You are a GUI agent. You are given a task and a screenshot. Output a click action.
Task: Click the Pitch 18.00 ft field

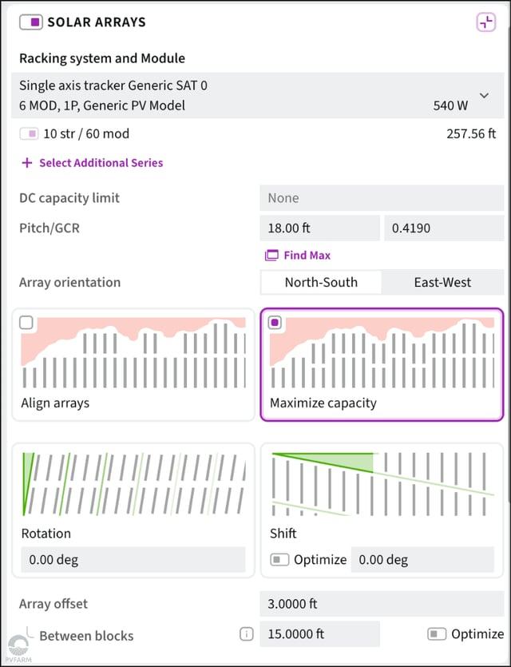319,228
